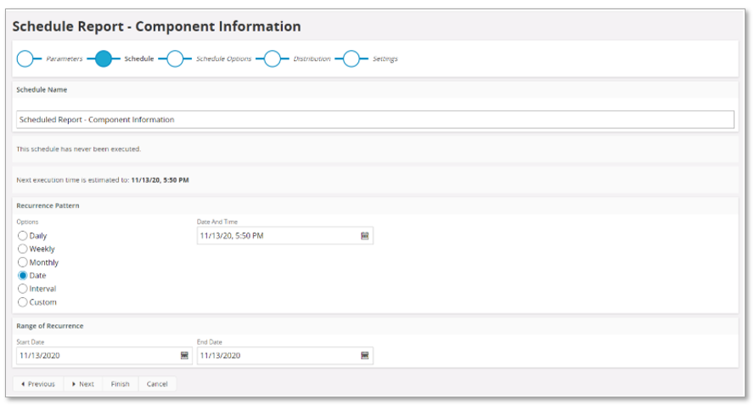Select the Custom recurrence option
The width and height of the screenshot is (754, 405).
pos(23,302)
